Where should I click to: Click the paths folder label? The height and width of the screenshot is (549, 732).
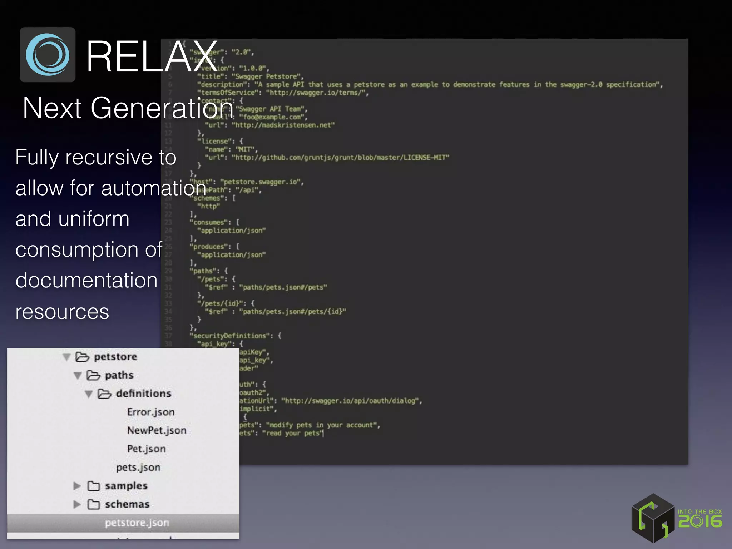pos(119,375)
